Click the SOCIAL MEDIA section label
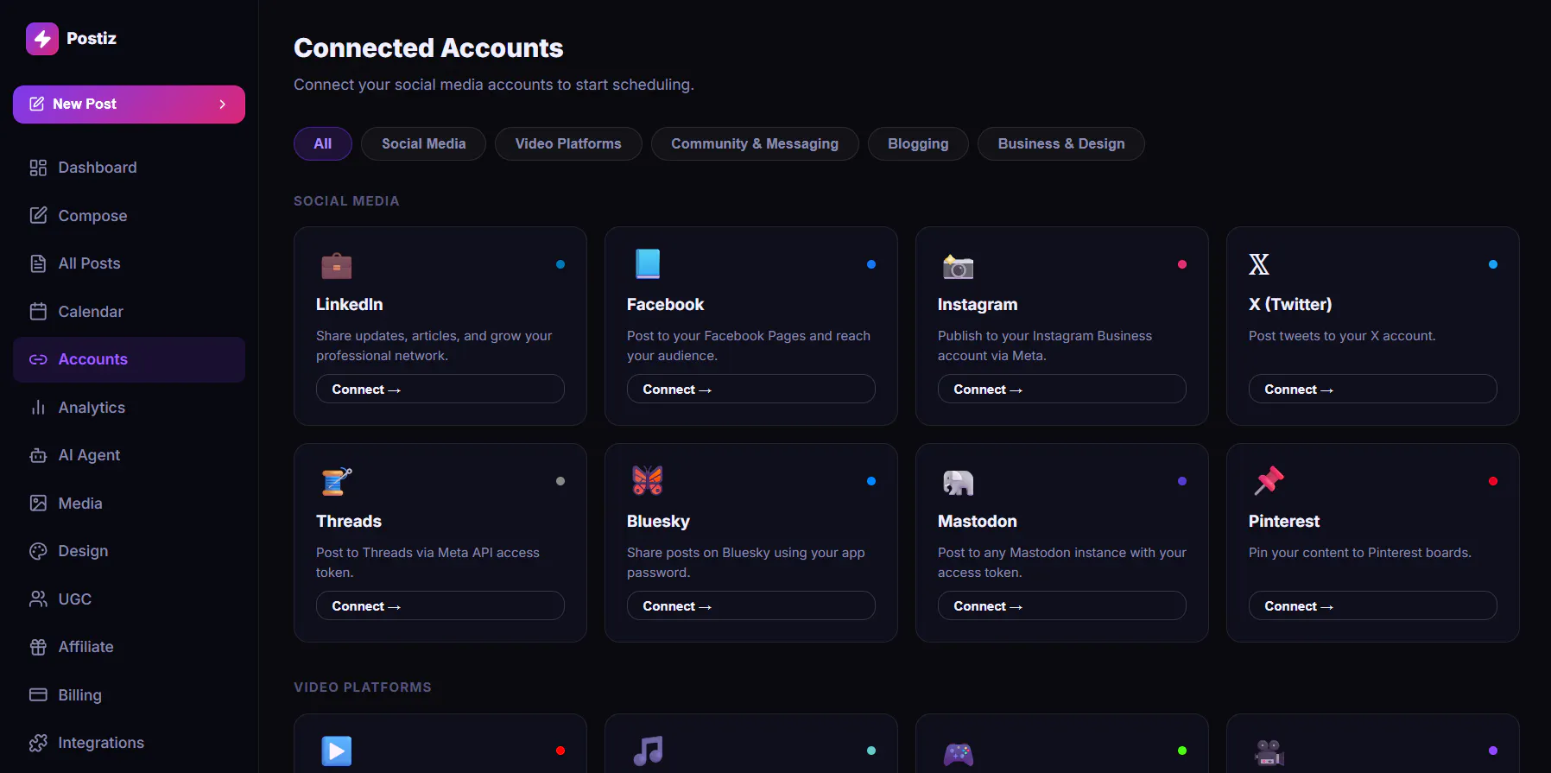Viewport: 1551px width, 773px height. pyautogui.click(x=346, y=201)
